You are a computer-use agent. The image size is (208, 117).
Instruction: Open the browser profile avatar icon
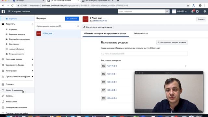coord(200,6)
